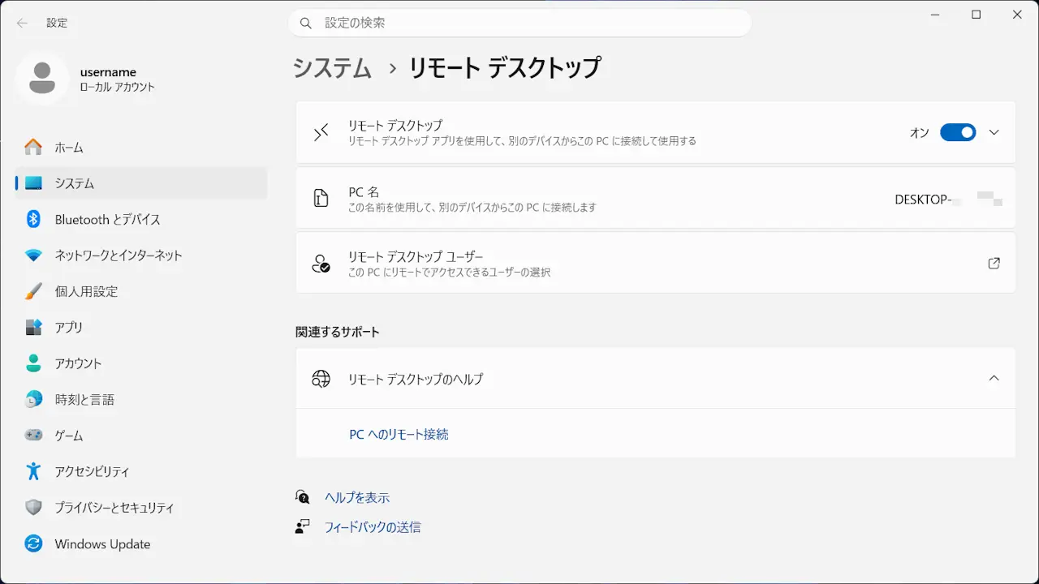
Task: Click the network Wi-Fi icon in sidebar
Action: pyautogui.click(x=33, y=255)
